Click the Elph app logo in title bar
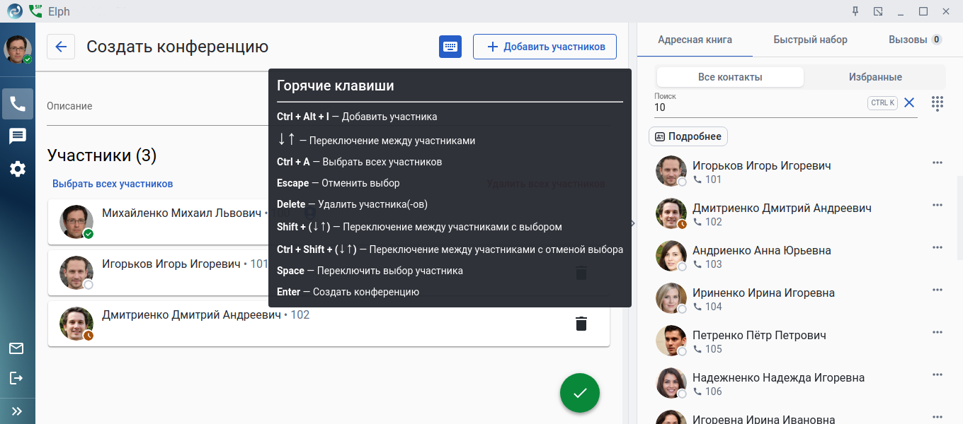The image size is (963, 424). click(14, 11)
